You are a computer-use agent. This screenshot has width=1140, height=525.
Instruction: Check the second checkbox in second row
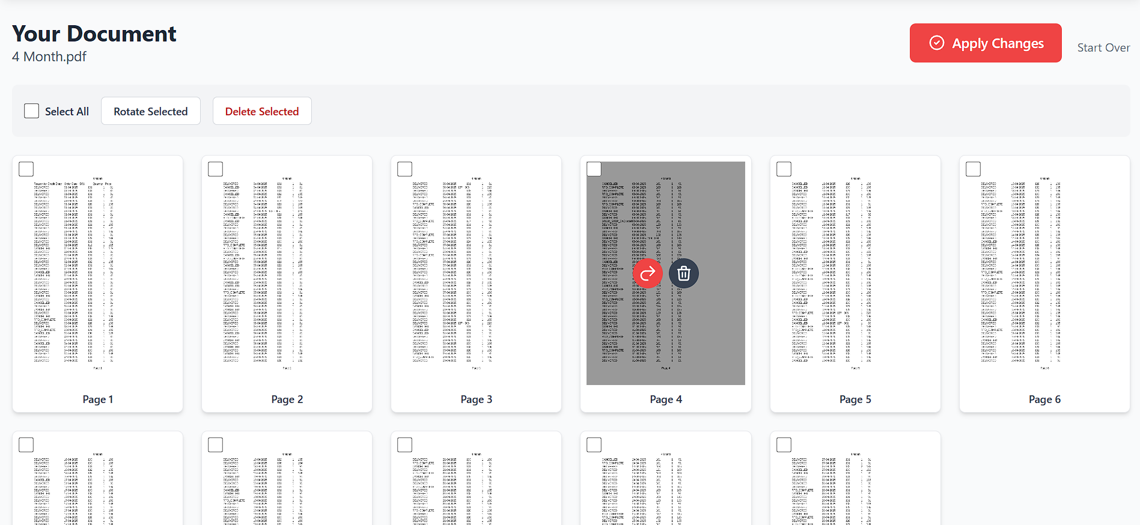(215, 445)
